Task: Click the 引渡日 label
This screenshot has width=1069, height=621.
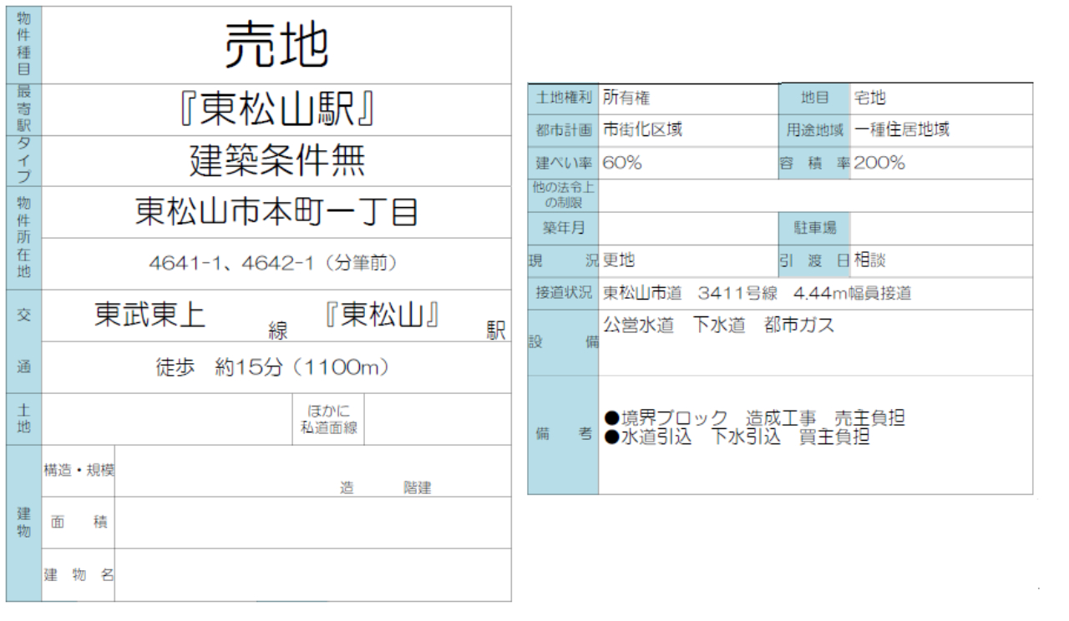Action: click(814, 260)
